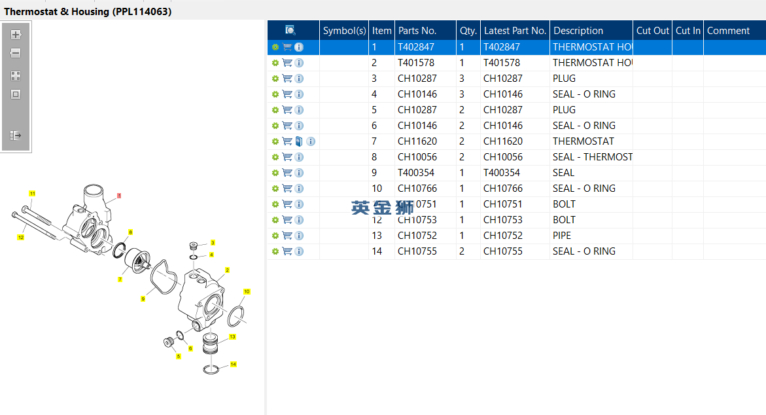Select the CH11620 parts number cell
The width and height of the screenshot is (766, 415).
425,141
